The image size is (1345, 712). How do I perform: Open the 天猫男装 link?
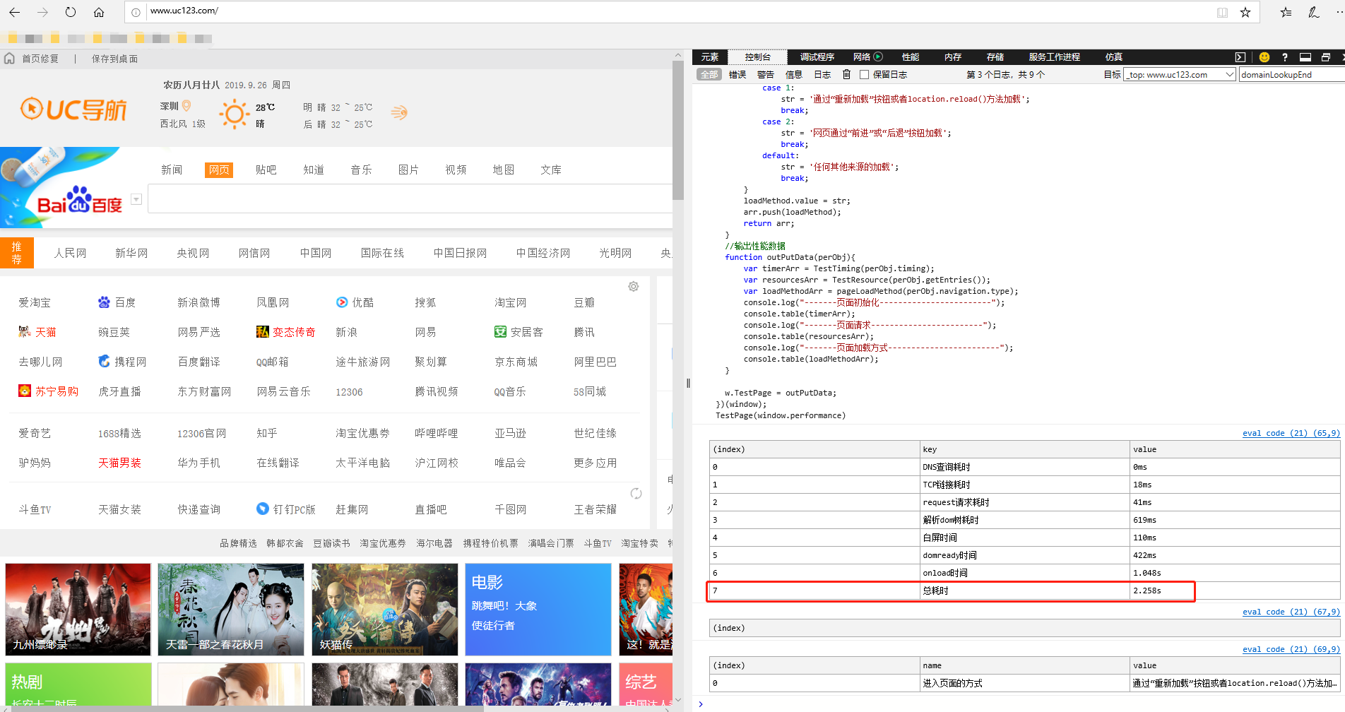point(119,463)
